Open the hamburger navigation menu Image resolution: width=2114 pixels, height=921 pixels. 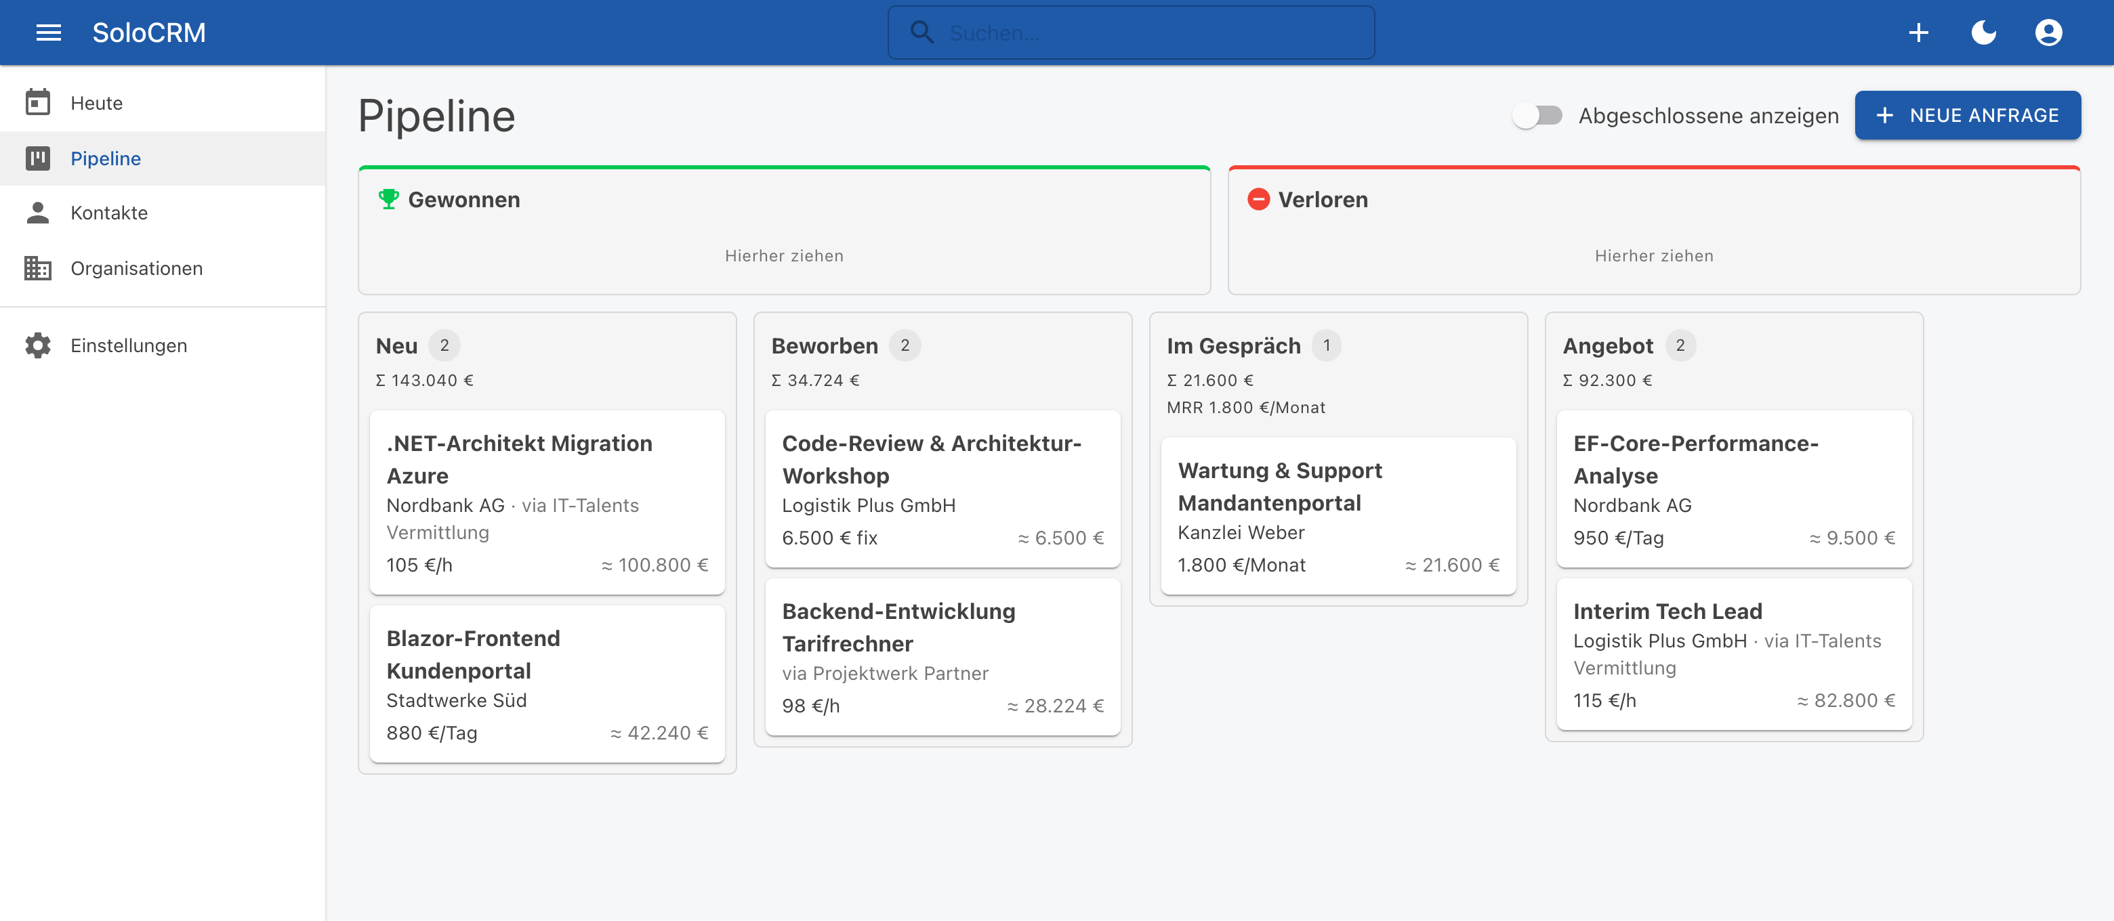[x=48, y=33]
